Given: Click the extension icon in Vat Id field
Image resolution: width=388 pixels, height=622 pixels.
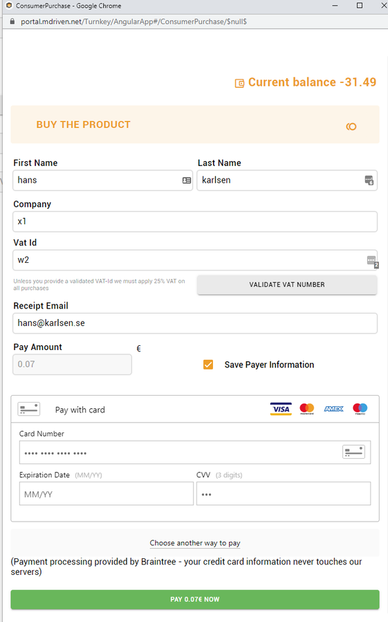Looking at the screenshot, I should (373, 262).
